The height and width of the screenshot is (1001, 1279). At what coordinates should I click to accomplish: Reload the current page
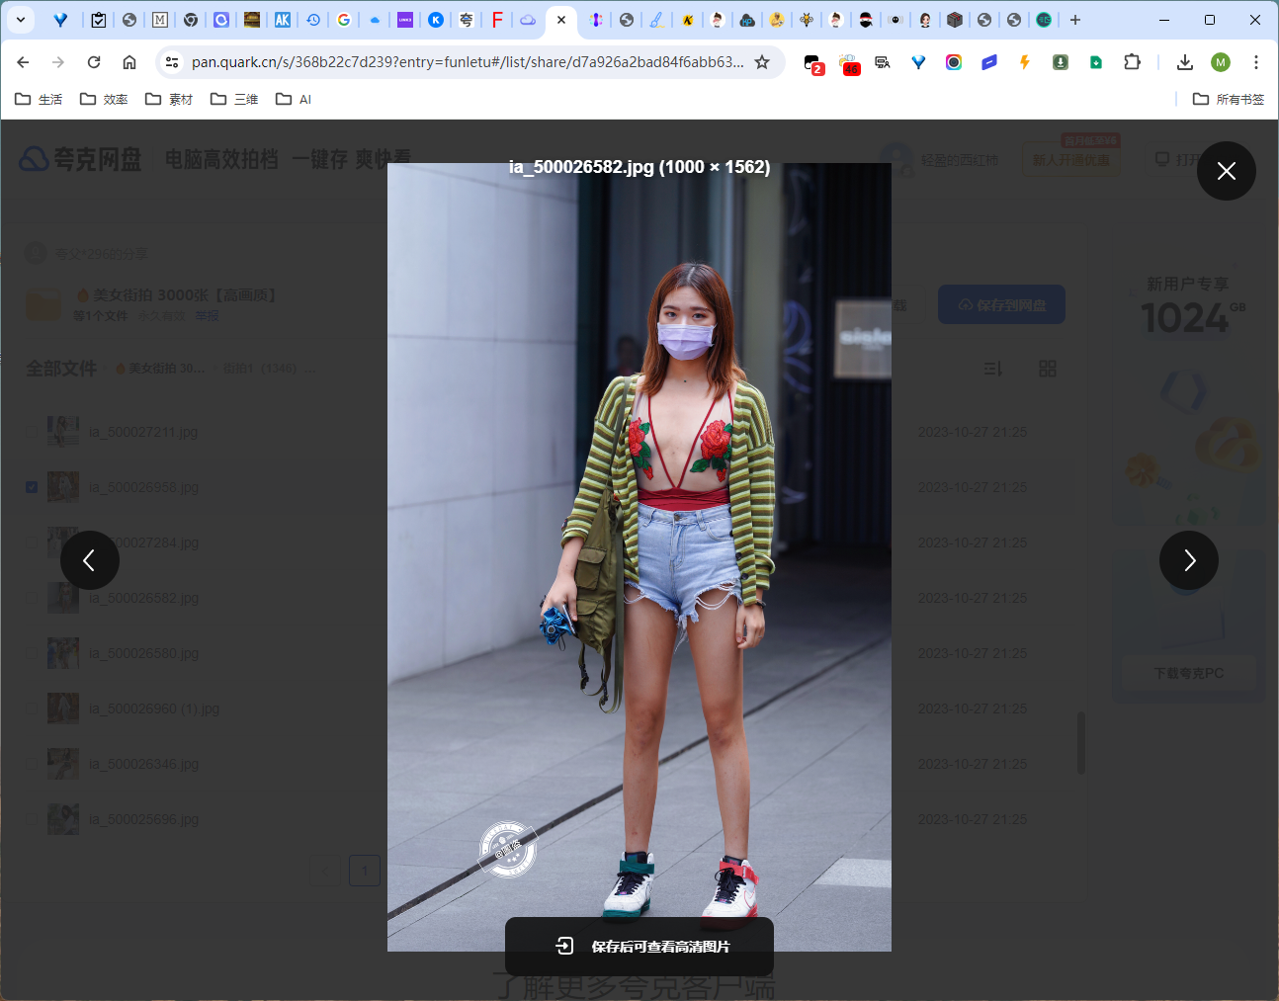point(94,62)
